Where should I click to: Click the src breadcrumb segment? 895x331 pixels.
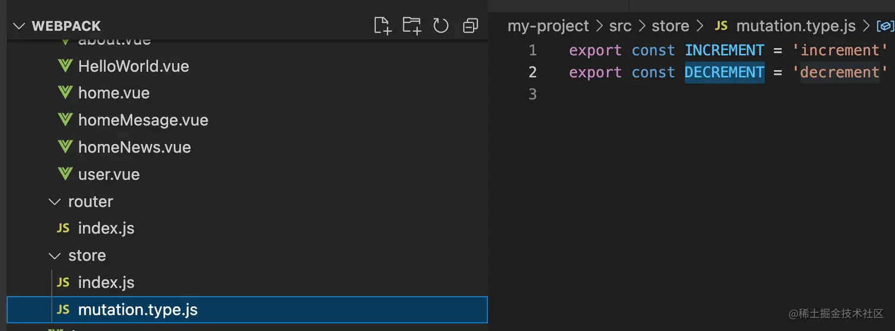pos(620,26)
